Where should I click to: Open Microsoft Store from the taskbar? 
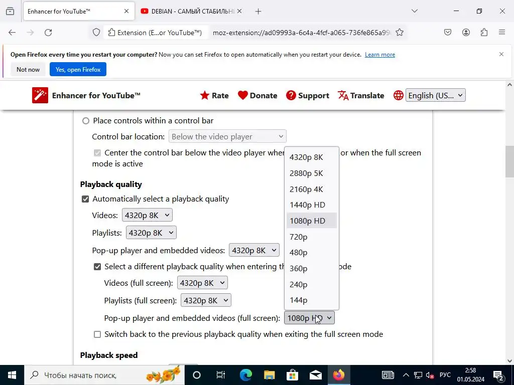pyautogui.click(x=292, y=375)
